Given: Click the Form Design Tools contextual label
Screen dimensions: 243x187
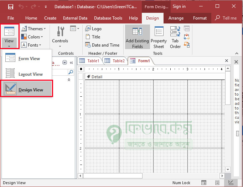Looking at the screenshot, I should click(156, 7).
